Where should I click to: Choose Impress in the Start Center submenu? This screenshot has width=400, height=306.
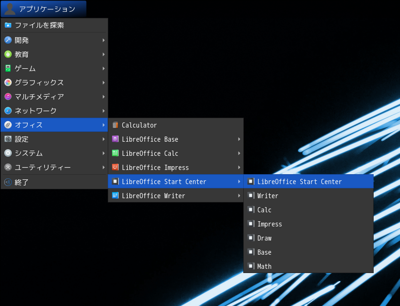(308, 224)
